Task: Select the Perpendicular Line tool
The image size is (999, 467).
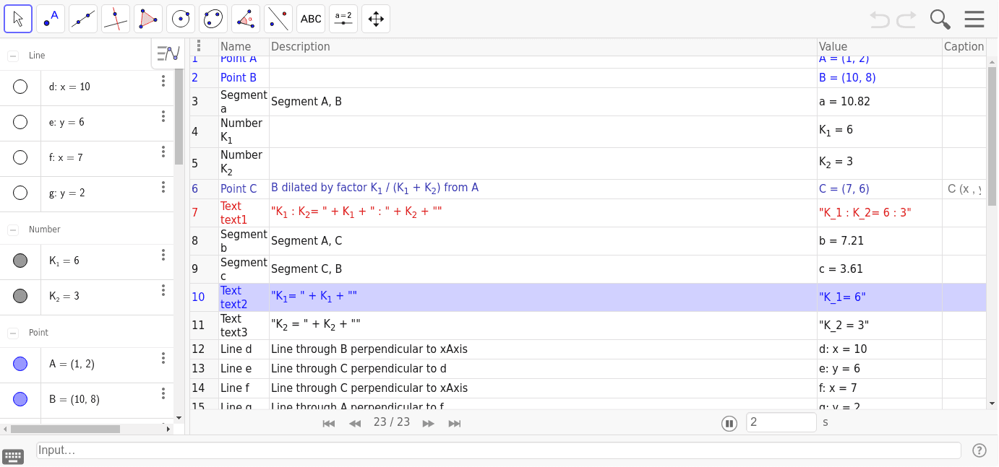Action: point(116,19)
